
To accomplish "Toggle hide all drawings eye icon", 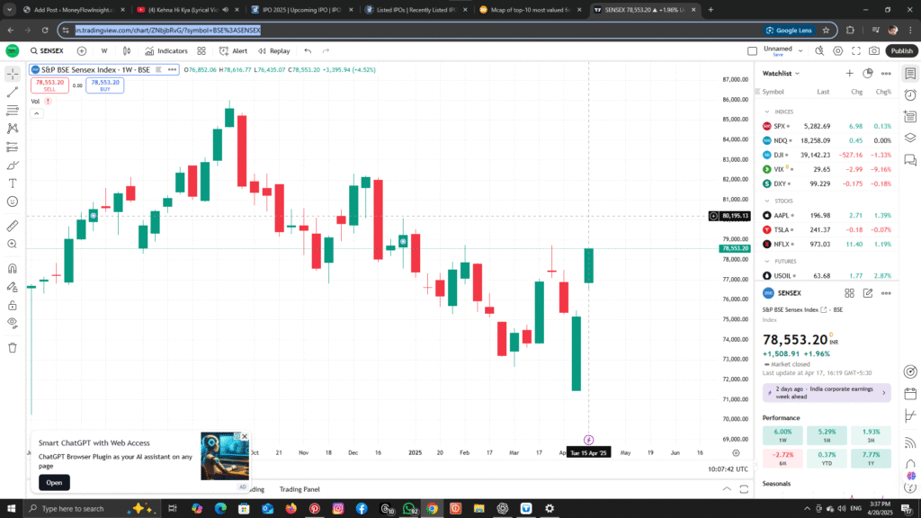I will coord(13,323).
